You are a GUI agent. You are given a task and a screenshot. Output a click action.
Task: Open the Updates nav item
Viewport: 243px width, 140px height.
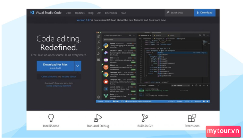[x=80, y=13]
